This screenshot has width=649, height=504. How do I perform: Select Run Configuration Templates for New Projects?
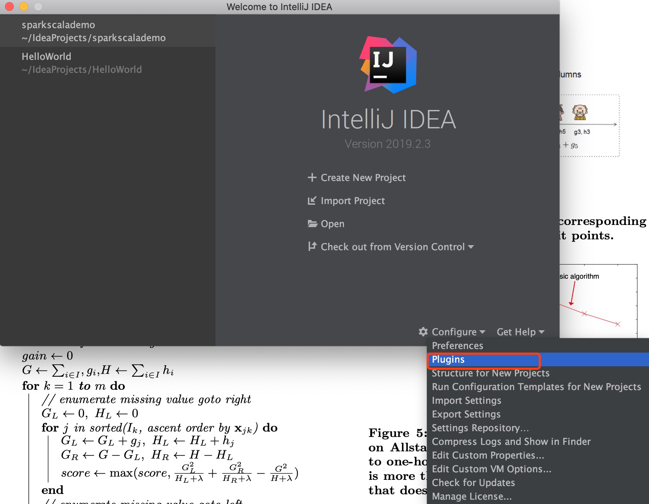pos(536,387)
